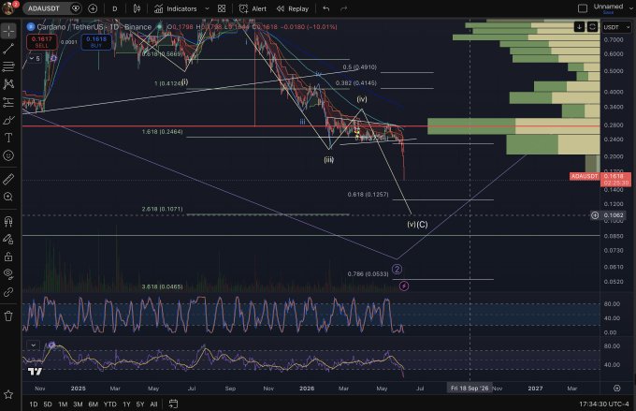636x411 pixels.
Task: Set range to 1Y
Action: (126, 404)
